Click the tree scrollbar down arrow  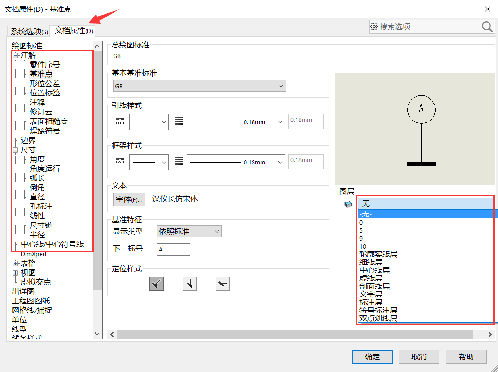[97, 334]
